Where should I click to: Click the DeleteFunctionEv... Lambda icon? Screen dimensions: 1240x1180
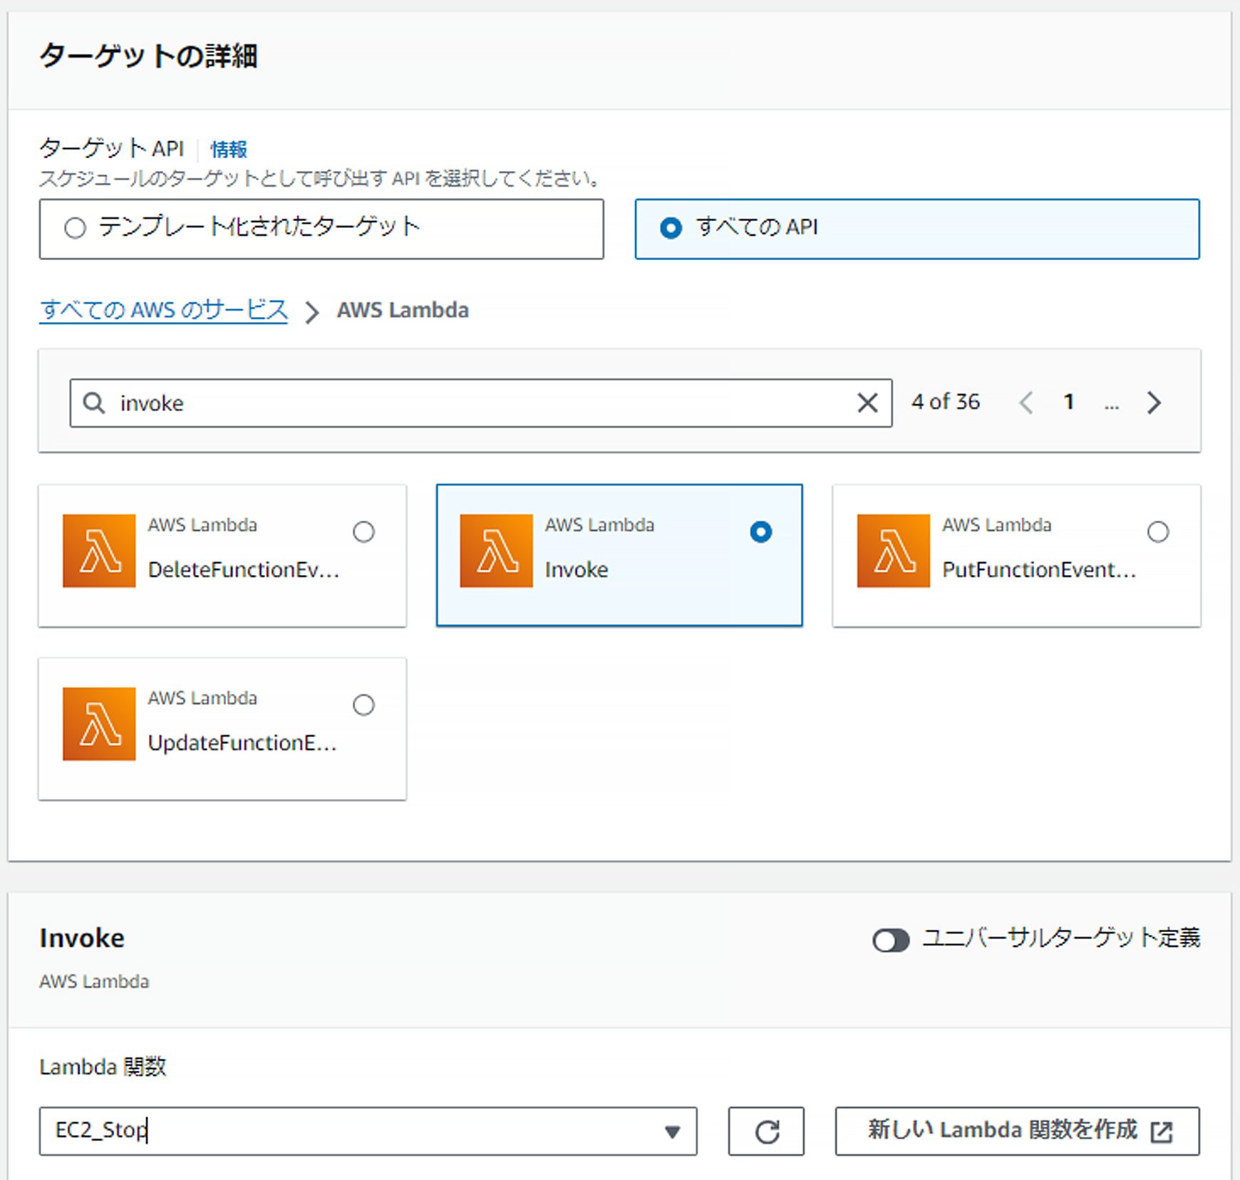(x=99, y=551)
